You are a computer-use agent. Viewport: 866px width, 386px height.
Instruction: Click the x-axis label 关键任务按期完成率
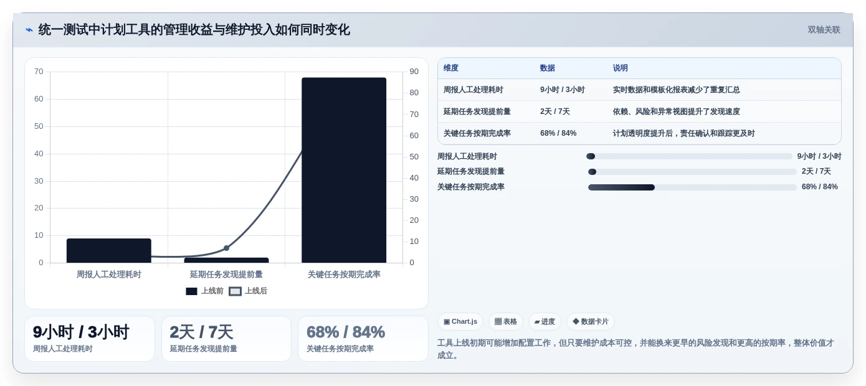pyautogui.click(x=344, y=275)
